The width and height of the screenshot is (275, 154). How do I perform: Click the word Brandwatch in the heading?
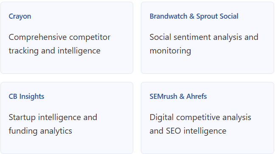coord(168,16)
